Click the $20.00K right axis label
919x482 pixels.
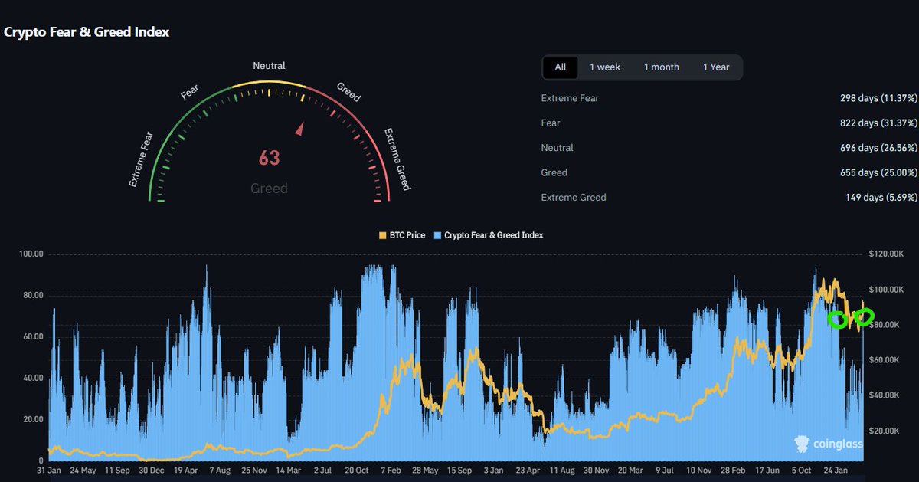pyautogui.click(x=885, y=431)
